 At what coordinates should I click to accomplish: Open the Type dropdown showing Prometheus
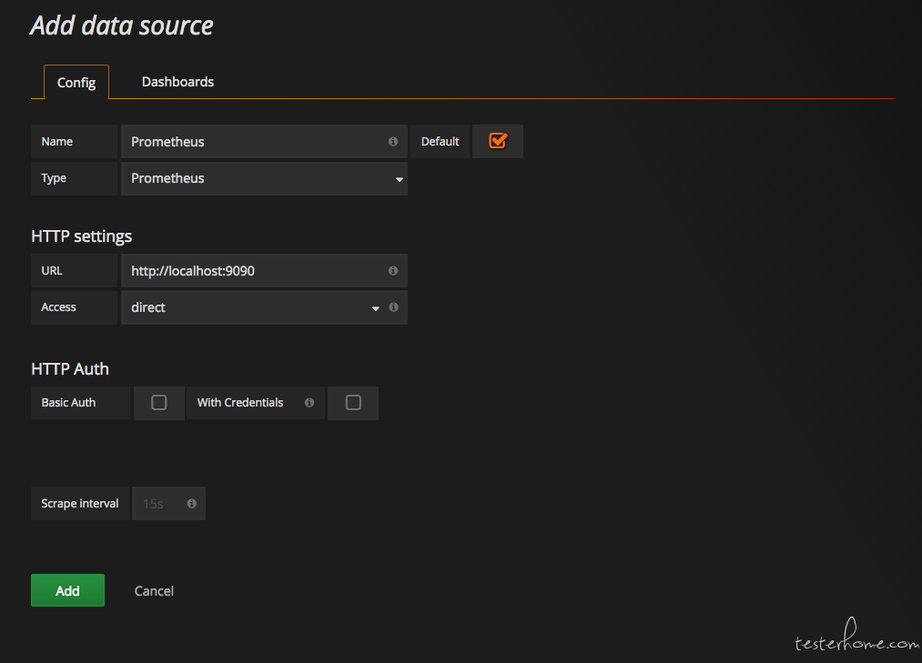coord(264,178)
